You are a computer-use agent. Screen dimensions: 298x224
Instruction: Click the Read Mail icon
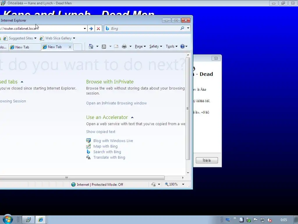click(x=116, y=46)
